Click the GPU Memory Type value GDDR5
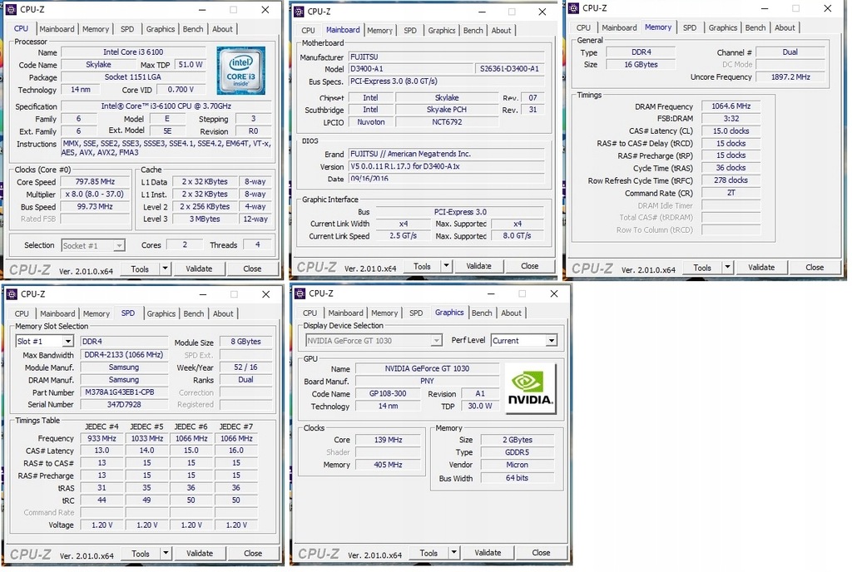The height and width of the screenshot is (572, 852). (x=518, y=452)
